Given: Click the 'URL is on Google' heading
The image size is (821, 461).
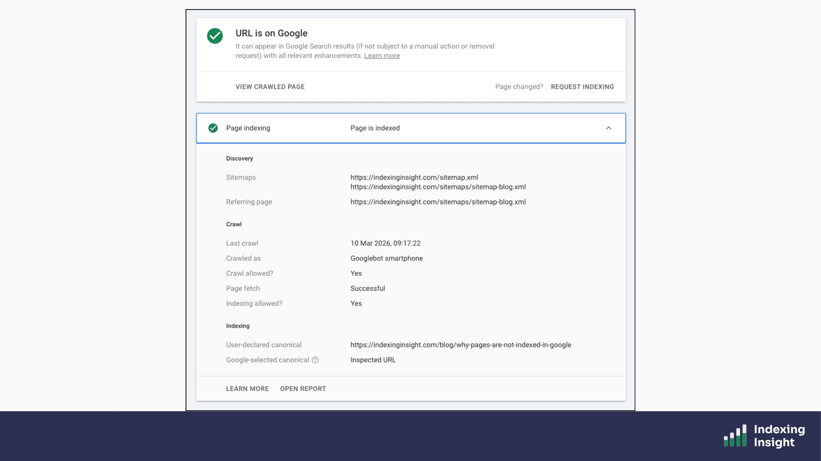Looking at the screenshot, I should tap(271, 33).
